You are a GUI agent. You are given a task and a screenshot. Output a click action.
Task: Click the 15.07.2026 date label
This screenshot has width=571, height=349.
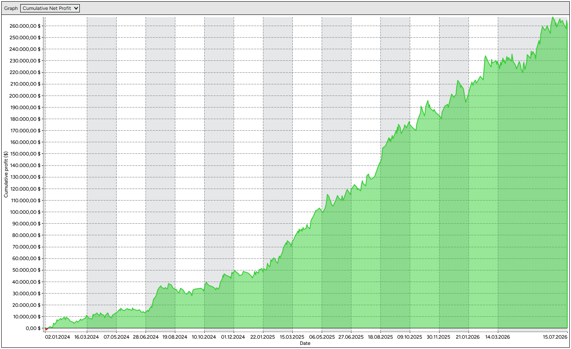click(555, 337)
